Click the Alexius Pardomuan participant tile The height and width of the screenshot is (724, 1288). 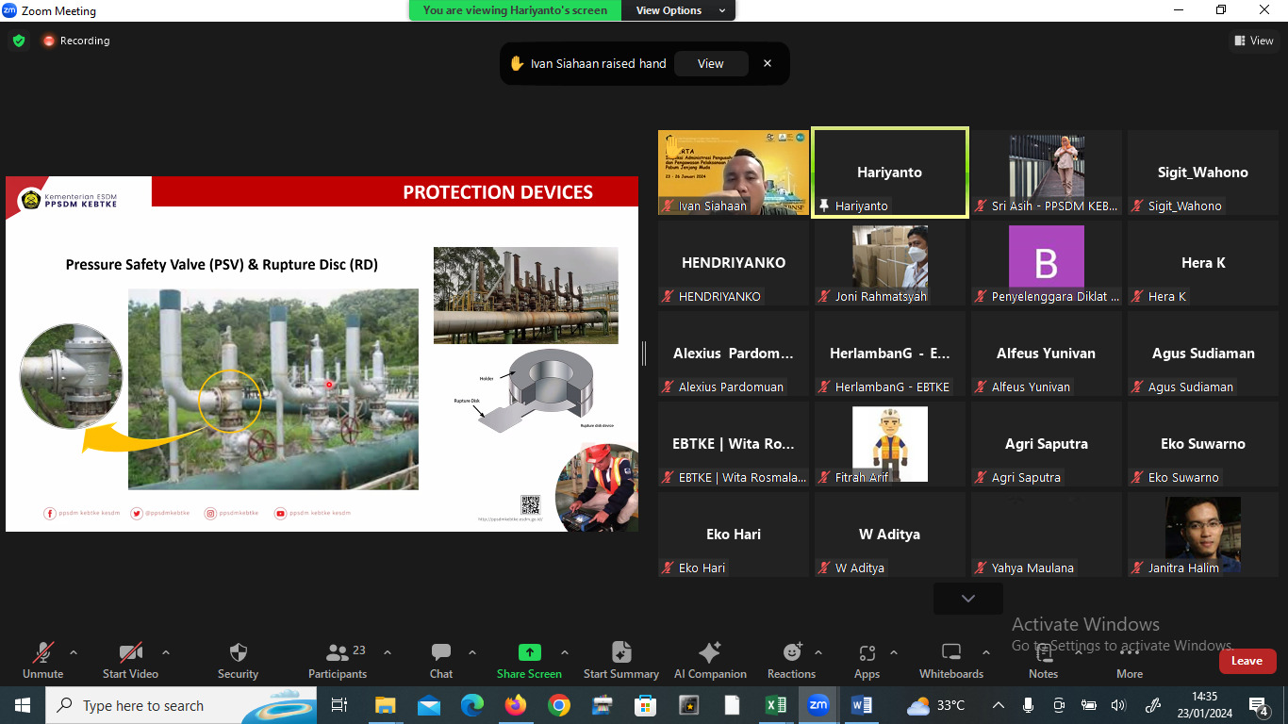[x=734, y=354]
